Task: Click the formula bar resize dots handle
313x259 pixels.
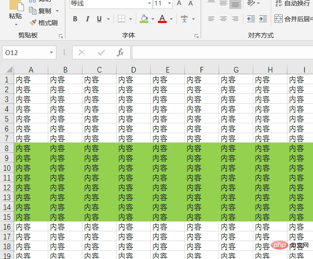Action: pos(64,52)
